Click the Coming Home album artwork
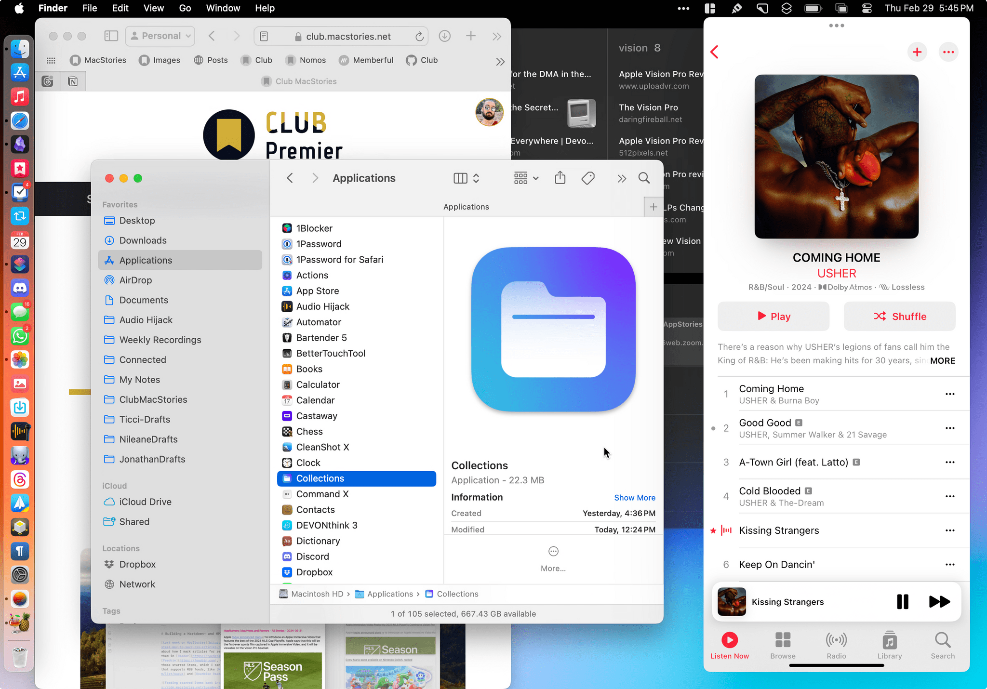The height and width of the screenshot is (689, 987). coord(837,157)
